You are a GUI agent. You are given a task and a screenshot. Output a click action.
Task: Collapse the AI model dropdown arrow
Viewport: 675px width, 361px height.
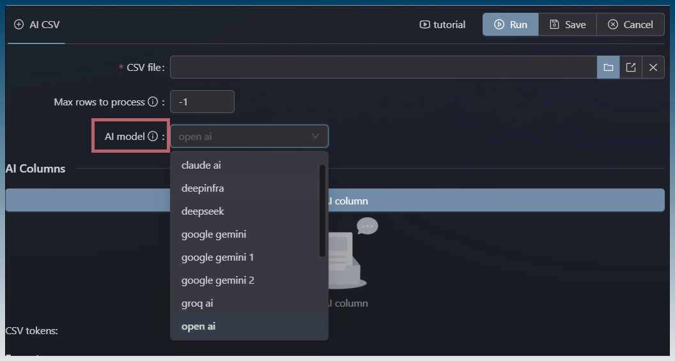(x=315, y=136)
